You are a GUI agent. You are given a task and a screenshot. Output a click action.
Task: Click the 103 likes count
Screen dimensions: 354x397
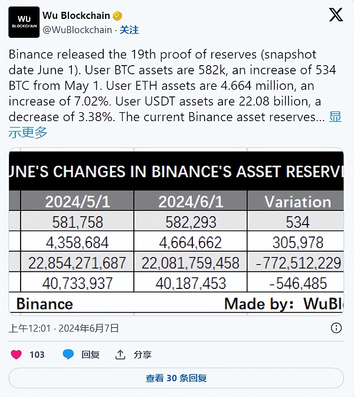tap(37, 354)
